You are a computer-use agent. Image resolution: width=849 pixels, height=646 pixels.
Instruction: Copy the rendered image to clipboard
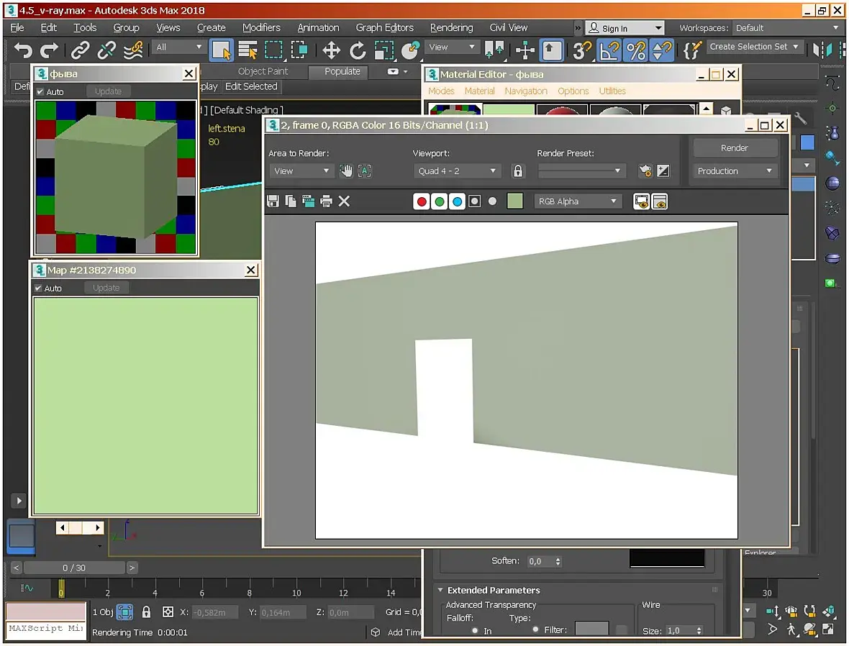(291, 201)
